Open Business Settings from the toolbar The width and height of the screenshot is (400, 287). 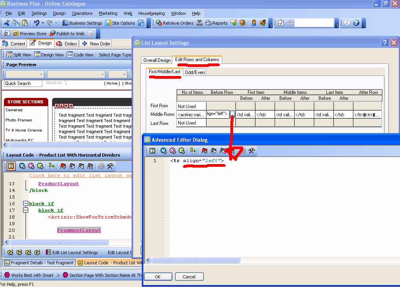(x=82, y=23)
